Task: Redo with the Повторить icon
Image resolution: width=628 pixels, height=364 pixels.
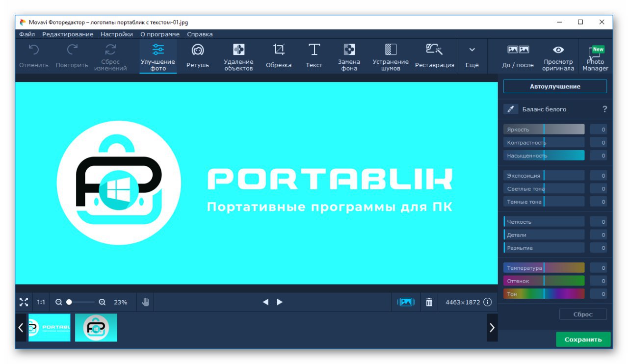Action: [72, 50]
